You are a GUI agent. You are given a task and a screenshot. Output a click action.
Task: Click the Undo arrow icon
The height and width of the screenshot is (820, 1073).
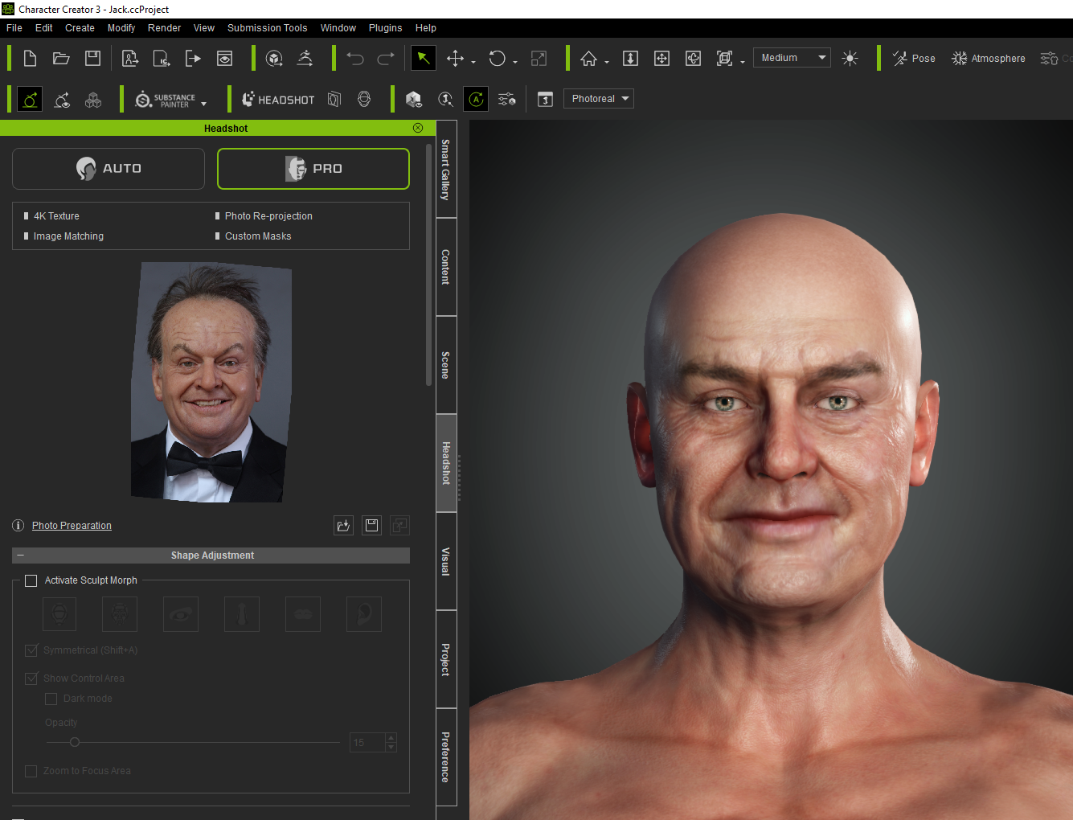[x=355, y=58]
